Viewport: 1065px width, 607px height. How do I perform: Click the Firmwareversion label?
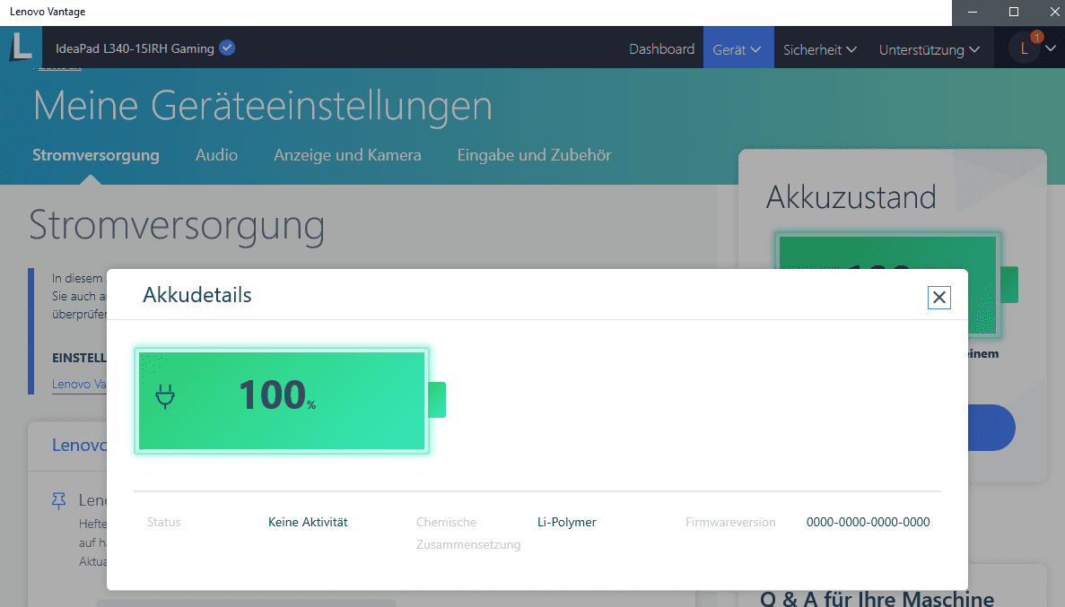730,522
